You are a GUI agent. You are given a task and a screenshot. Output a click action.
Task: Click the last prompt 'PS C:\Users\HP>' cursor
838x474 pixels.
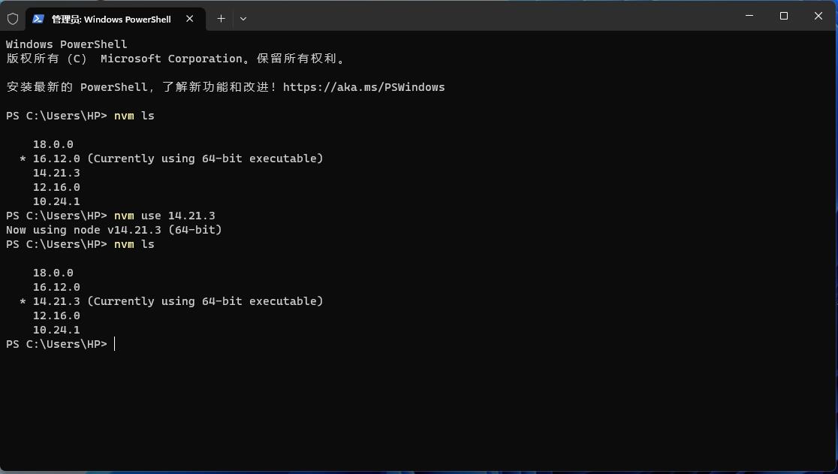115,344
